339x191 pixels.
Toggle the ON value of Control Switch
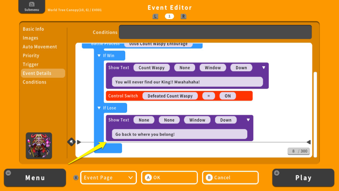(228, 96)
